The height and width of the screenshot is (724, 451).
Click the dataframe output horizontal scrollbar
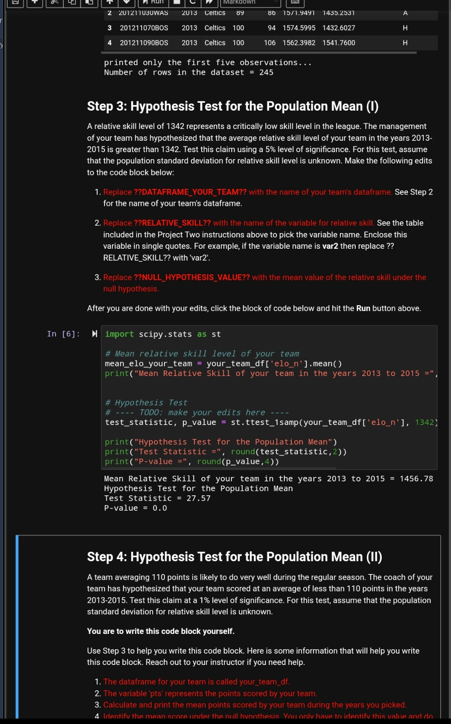(x=259, y=52)
